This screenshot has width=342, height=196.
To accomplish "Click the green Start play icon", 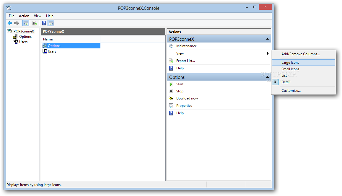I will pos(171,84).
